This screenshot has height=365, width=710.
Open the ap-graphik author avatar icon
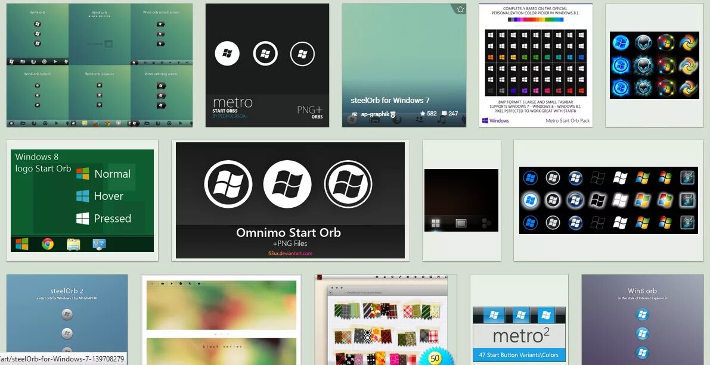355,114
